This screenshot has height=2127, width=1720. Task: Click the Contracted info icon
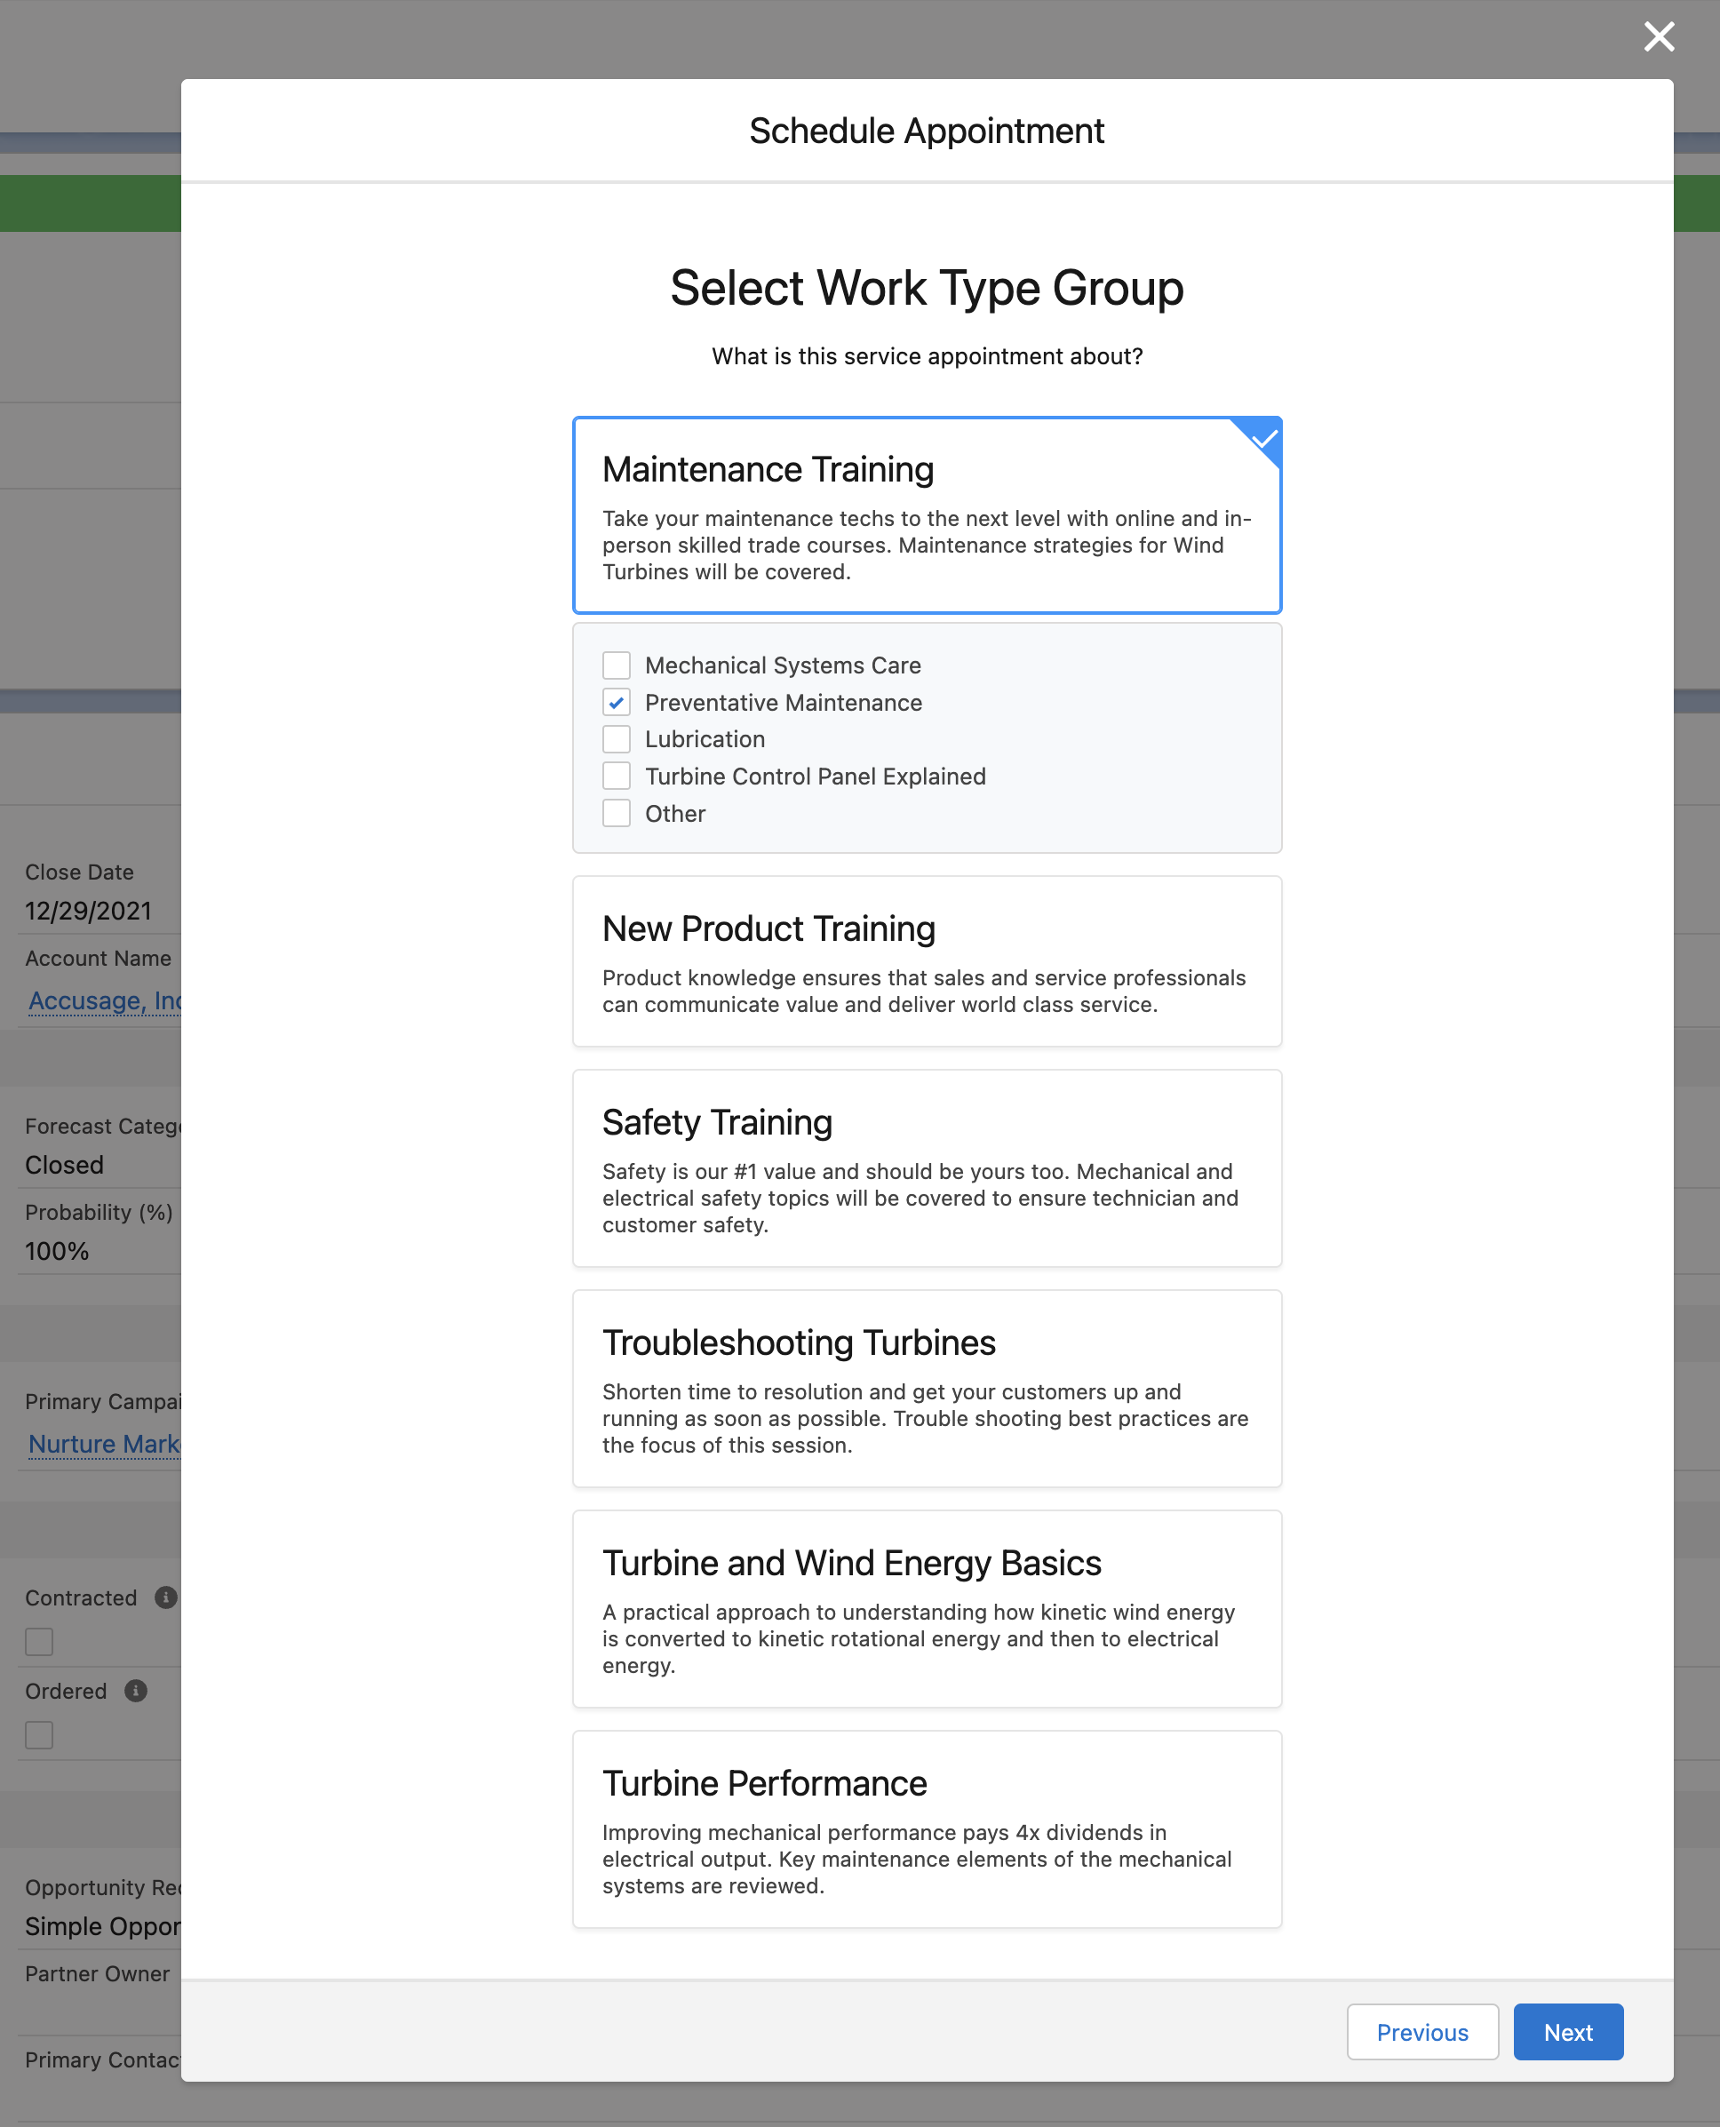[x=165, y=1597]
